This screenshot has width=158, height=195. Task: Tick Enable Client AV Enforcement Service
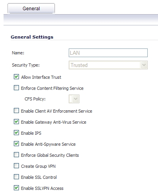16,111
